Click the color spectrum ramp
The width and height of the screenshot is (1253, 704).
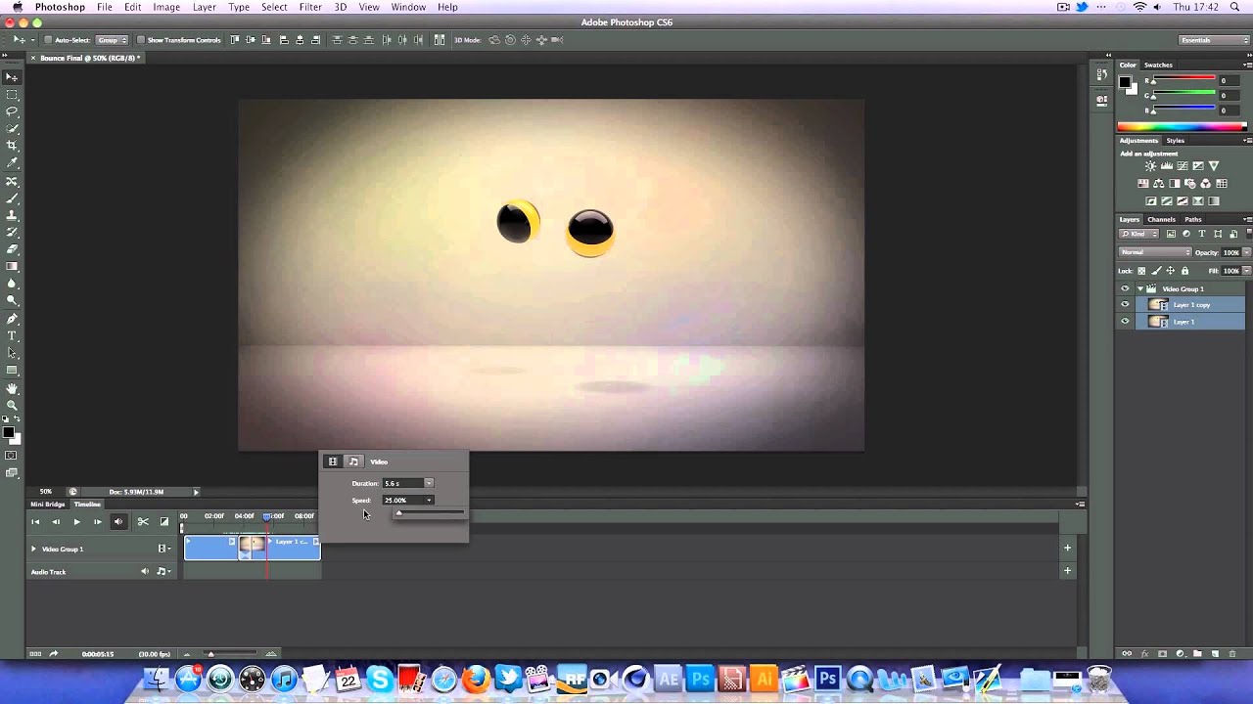[1183, 126]
